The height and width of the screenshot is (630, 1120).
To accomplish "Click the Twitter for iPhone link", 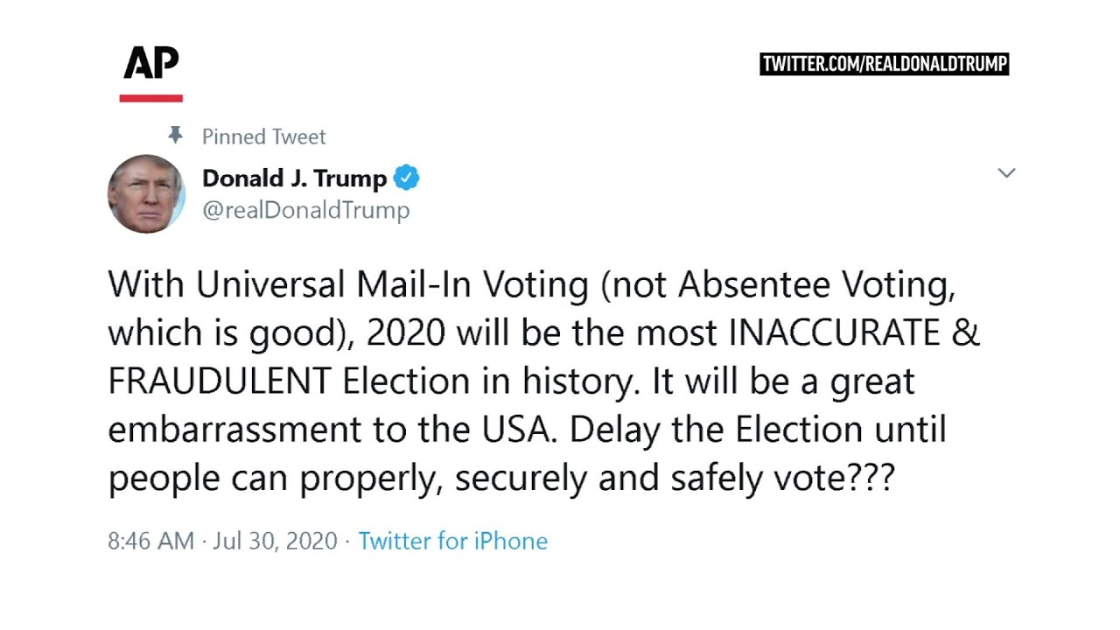I will coord(452,541).
